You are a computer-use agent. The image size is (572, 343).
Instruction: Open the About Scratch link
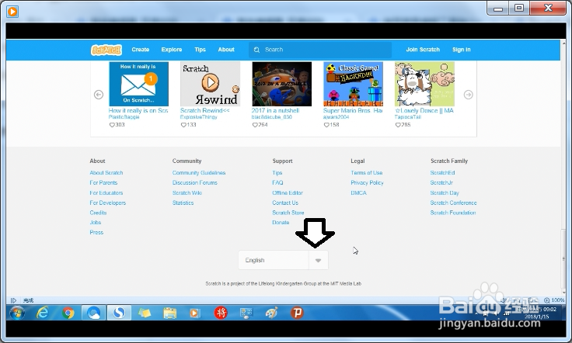(106, 172)
